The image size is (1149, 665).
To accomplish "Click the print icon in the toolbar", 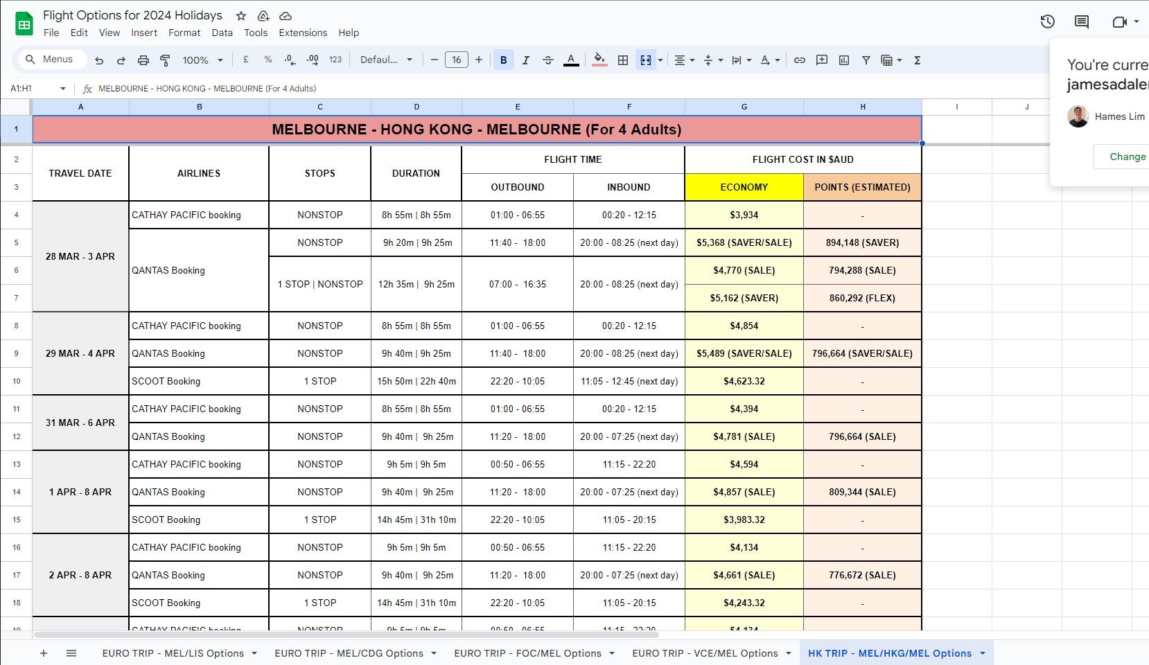I will click(143, 60).
